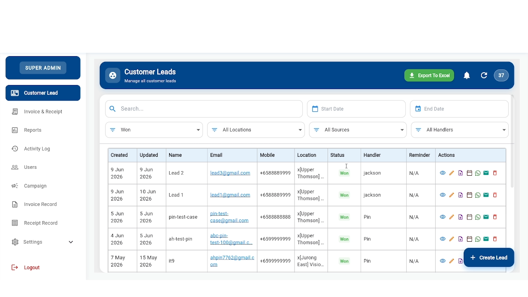528x297 pixels.
Task: Open email link lead1@gmail.com
Action: pos(230,195)
